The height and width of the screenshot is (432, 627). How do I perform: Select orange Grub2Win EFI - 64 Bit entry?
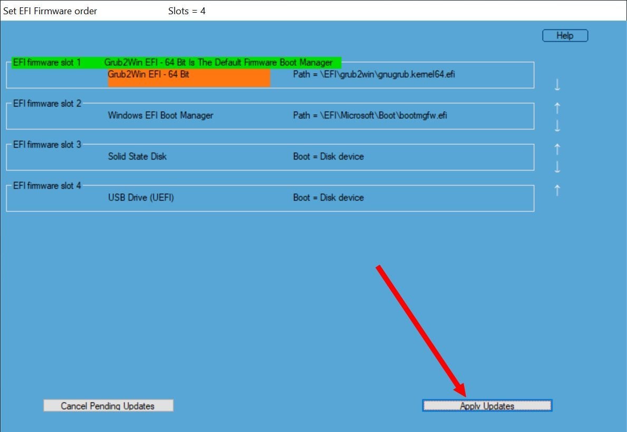189,78
